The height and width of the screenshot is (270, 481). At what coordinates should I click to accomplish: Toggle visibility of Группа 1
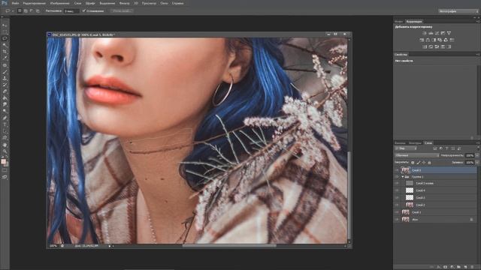pyautogui.click(x=397, y=177)
